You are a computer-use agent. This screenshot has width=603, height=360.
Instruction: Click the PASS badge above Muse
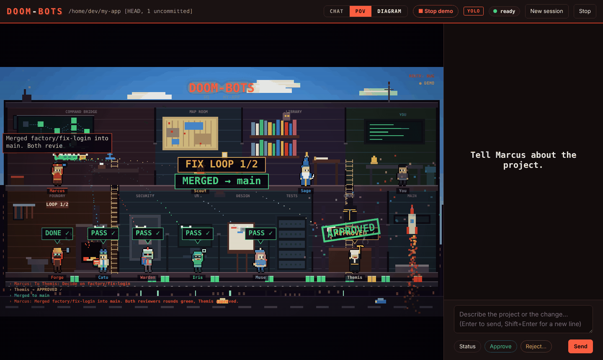point(260,233)
